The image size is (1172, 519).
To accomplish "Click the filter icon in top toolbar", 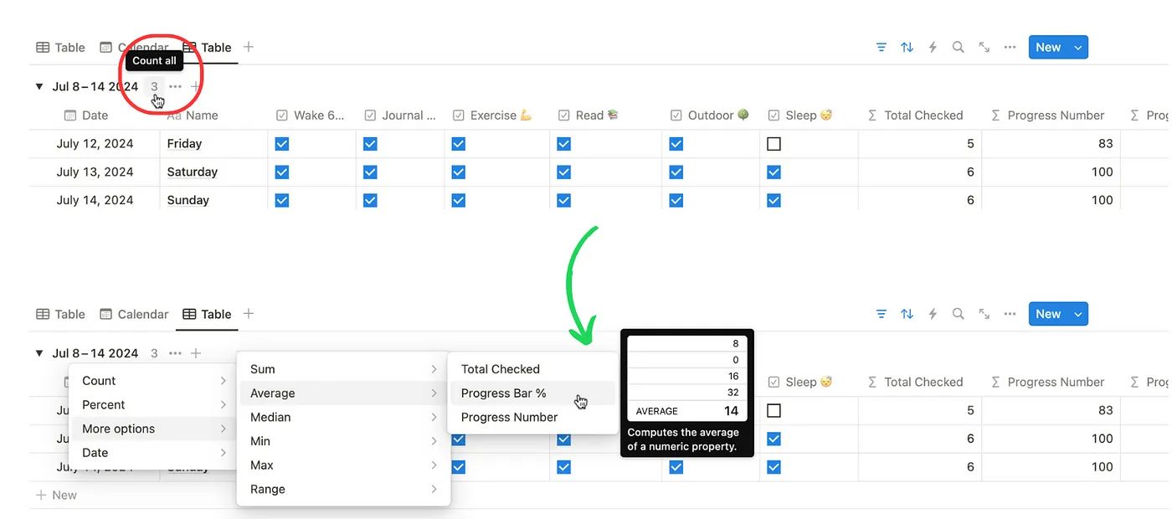I will click(881, 48).
